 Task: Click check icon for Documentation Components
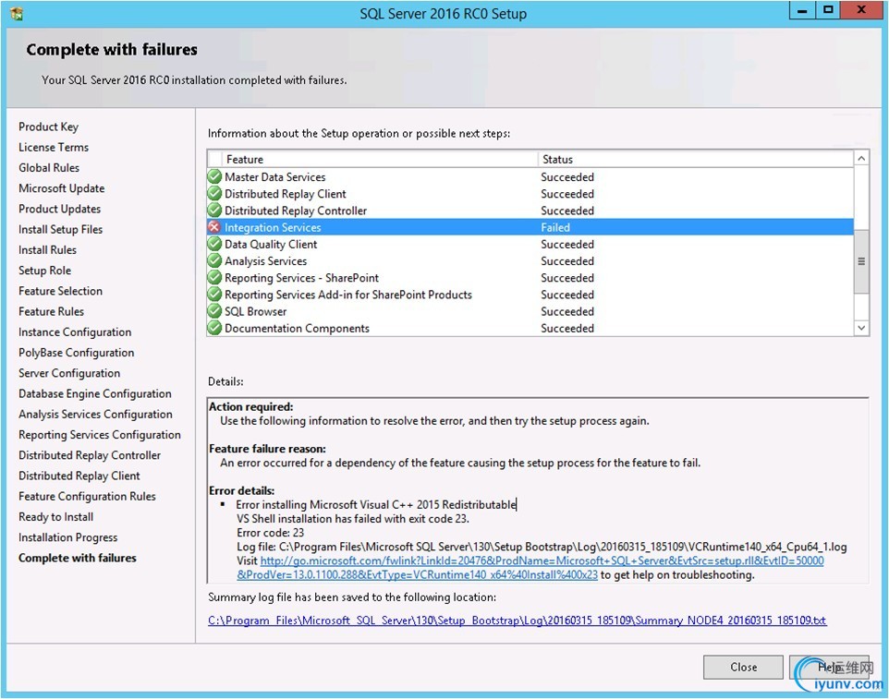[x=214, y=328]
